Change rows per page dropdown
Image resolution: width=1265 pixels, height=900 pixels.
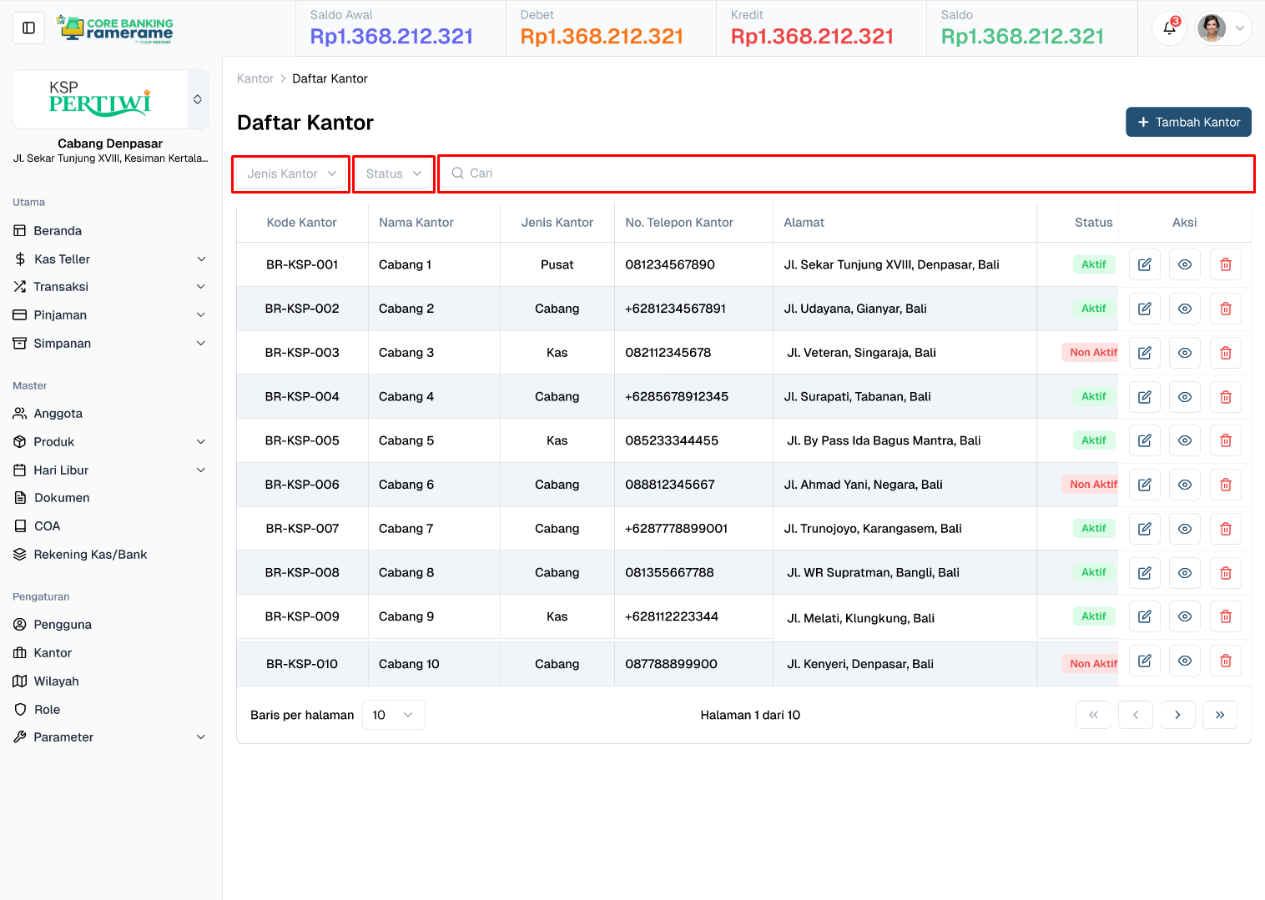tap(393, 715)
